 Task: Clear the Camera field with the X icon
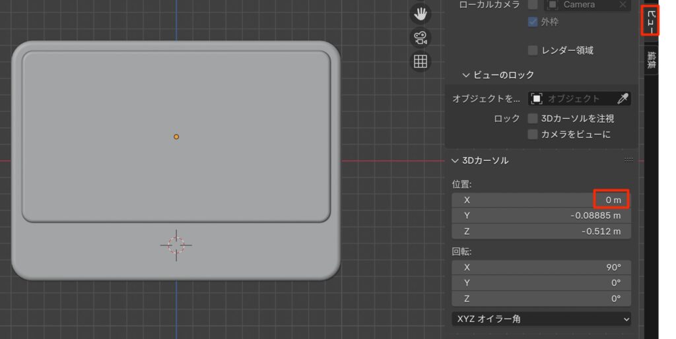(x=623, y=5)
